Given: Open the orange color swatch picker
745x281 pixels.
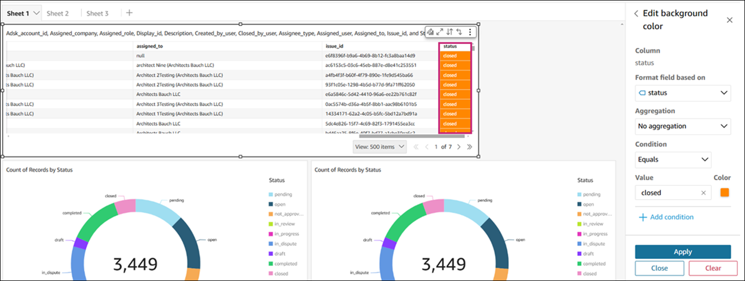Looking at the screenshot, I should click(724, 193).
